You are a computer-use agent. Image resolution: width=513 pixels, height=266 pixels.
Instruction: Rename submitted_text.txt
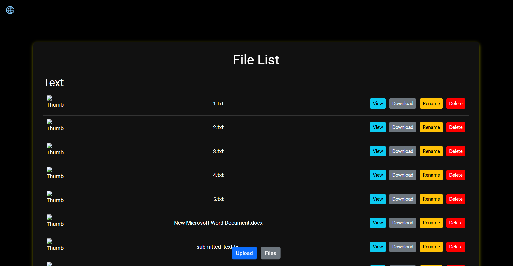point(431,247)
